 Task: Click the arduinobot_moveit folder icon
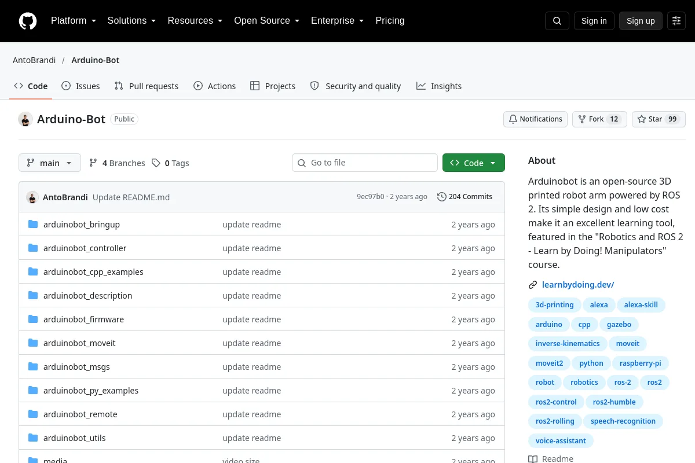pos(33,343)
